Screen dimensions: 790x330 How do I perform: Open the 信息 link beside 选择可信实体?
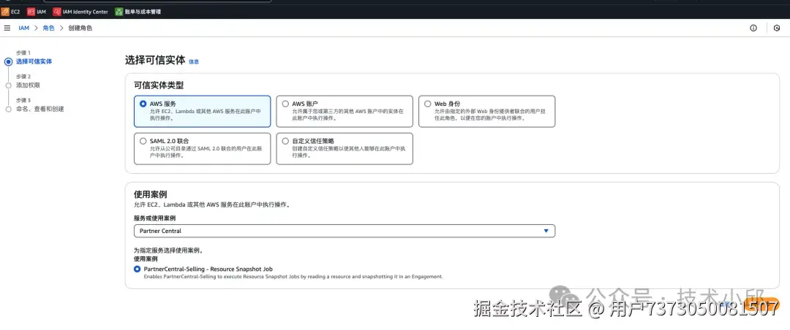[x=193, y=61]
